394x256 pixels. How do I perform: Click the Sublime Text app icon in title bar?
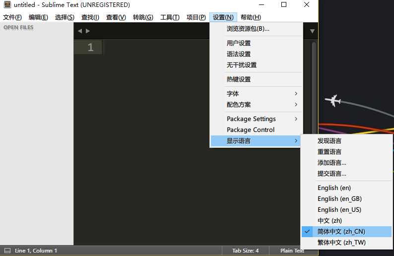click(7, 4)
